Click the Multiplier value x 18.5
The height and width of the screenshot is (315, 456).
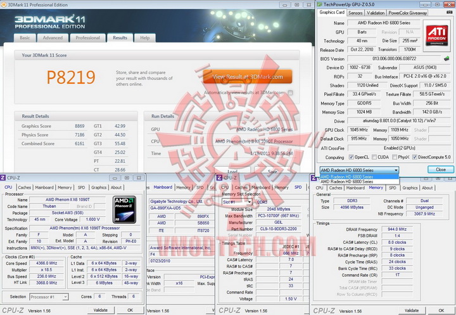tap(46, 270)
